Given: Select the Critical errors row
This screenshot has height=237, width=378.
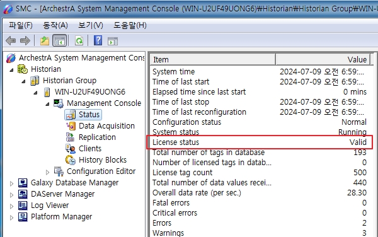Looking at the screenshot, I should [260, 213].
